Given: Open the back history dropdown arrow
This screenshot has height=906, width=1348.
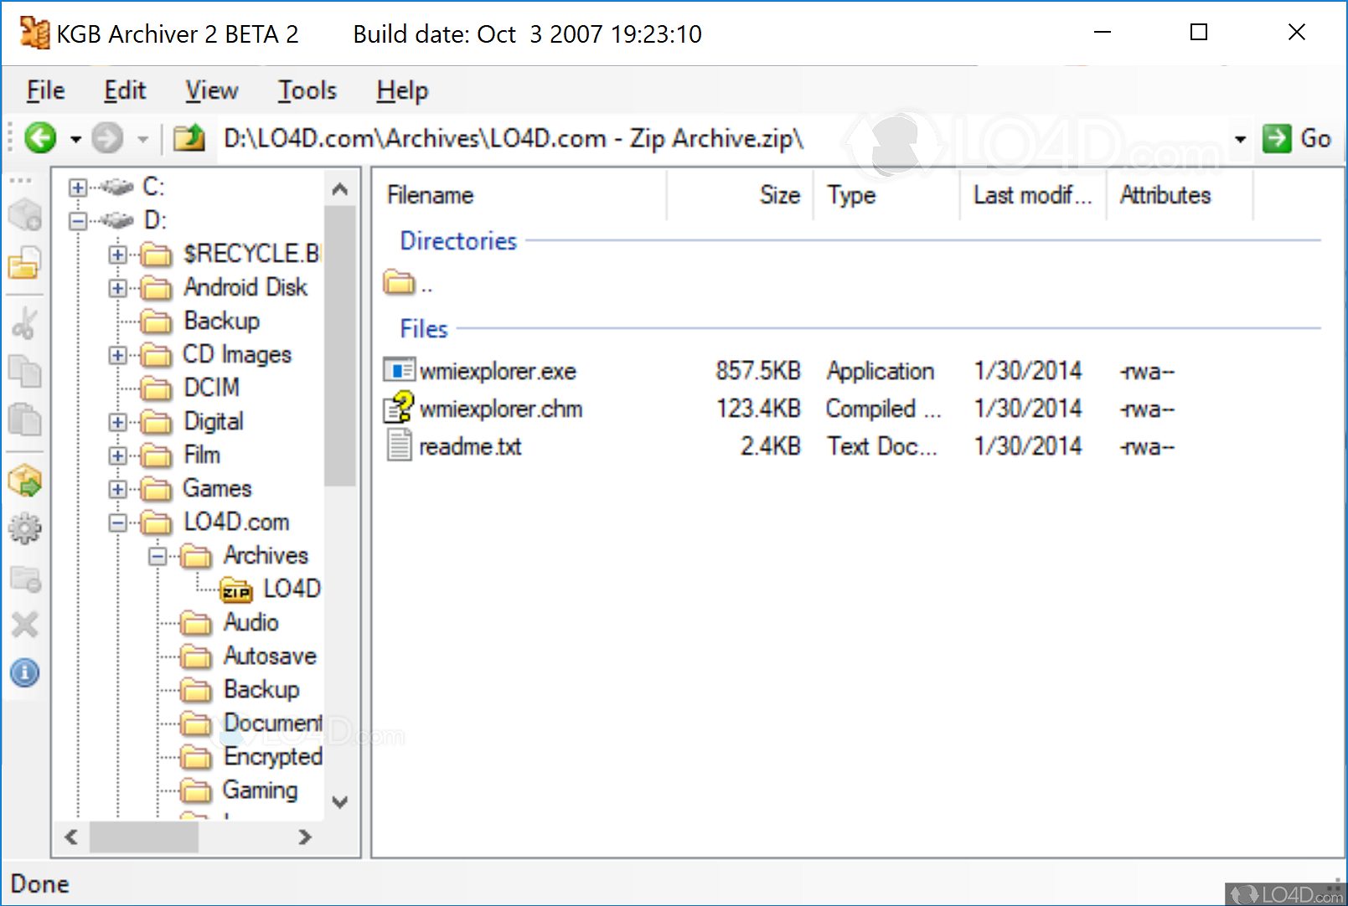Looking at the screenshot, I should [x=75, y=139].
